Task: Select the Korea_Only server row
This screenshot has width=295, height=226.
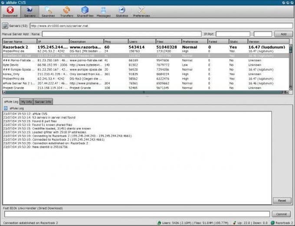Action: (x=146, y=74)
